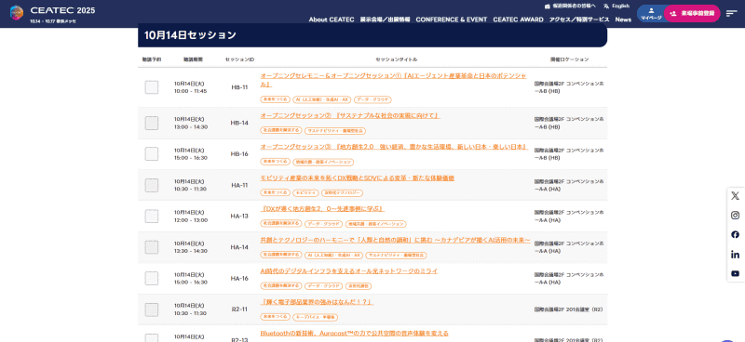Viewport: 745px width, 342px height.
Task: Click the press icon beside 報道関係者の皆様へ
Action: tap(548, 7)
